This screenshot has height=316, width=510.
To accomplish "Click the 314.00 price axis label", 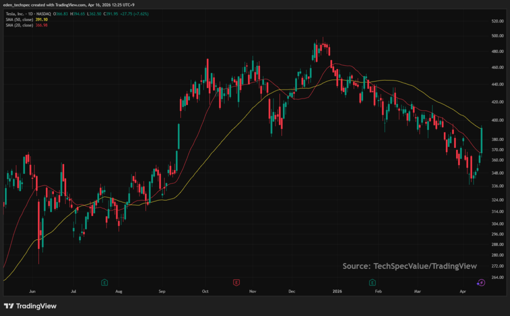I will click(498, 211).
